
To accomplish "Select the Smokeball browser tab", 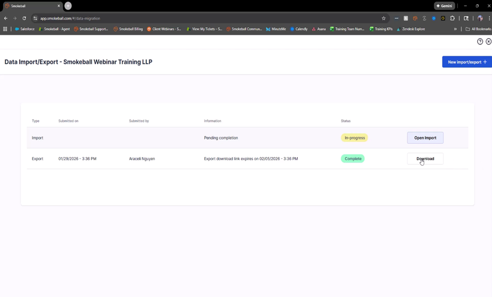I will 30,6.
